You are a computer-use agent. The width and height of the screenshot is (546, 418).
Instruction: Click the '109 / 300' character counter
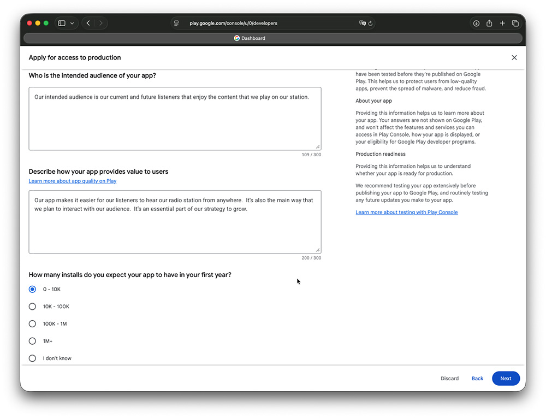coord(311,155)
